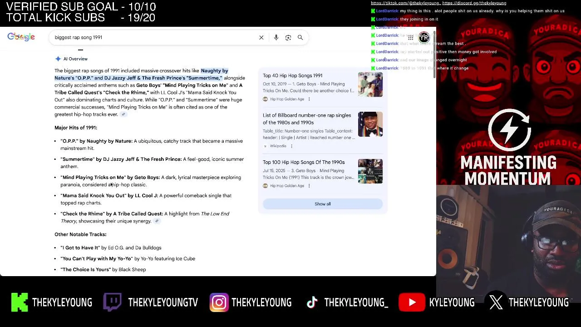The height and width of the screenshot is (327, 581).
Task: Open options menu for the Wikipedia source
Action: 291,146
